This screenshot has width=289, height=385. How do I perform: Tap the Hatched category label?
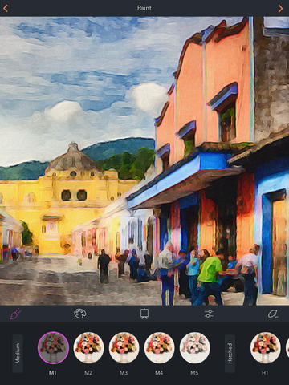click(x=230, y=354)
